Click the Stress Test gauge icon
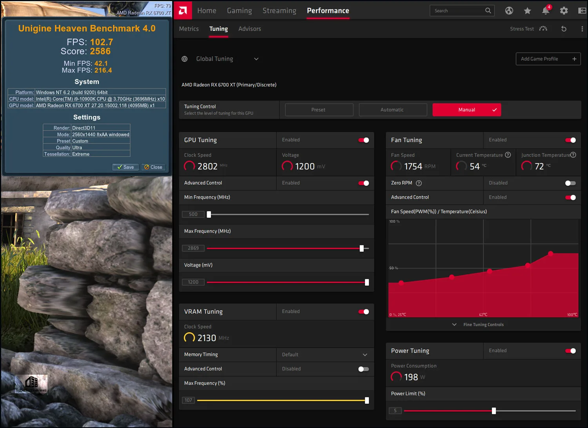This screenshot has width=588, height=428. pyautogui.click(x=543, y=29)
